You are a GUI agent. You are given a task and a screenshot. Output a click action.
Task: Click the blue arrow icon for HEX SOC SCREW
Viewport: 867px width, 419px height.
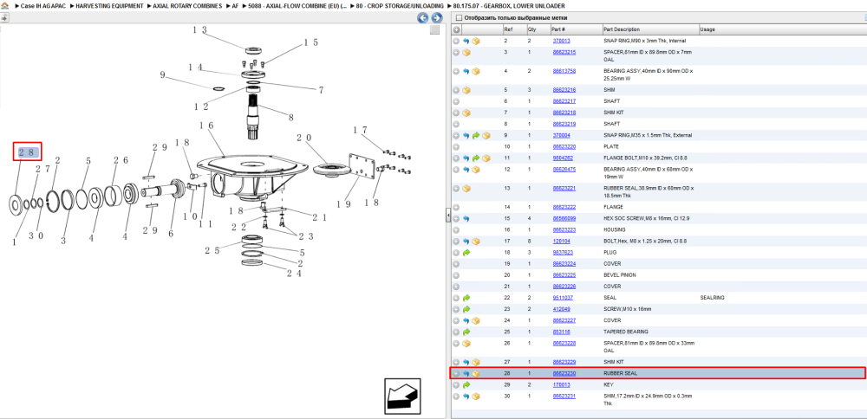point(466,219)
